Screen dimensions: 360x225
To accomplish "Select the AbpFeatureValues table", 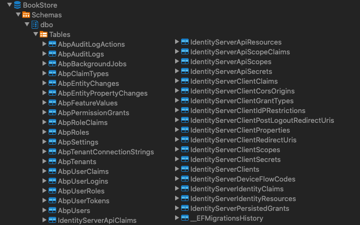I will point(87,103).
